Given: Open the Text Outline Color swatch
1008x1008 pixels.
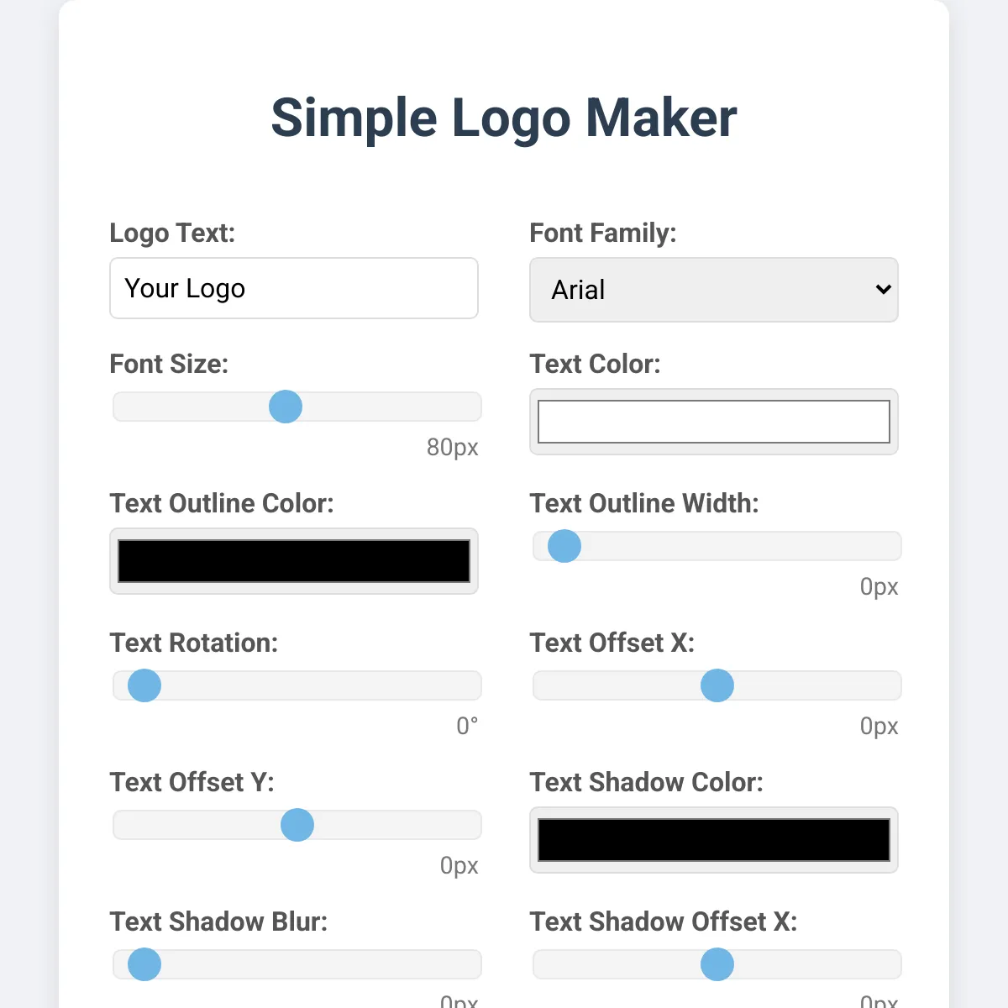Looking at the screenshot, I should coord(294,561).
